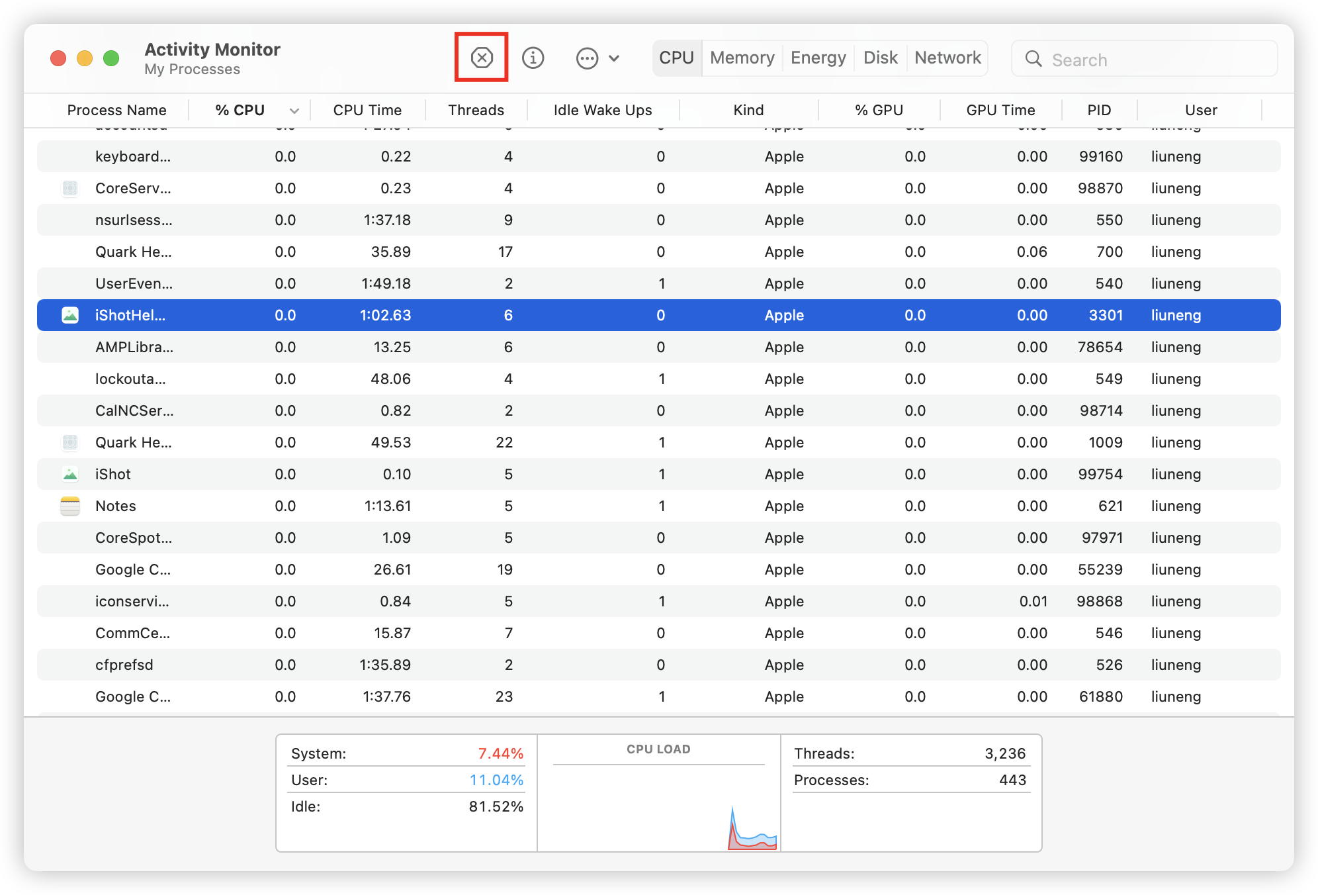Click the CoreServ... process icon
Image resolution: width=1318 pixels, height=895 pixels.
(x=70, y=188)
